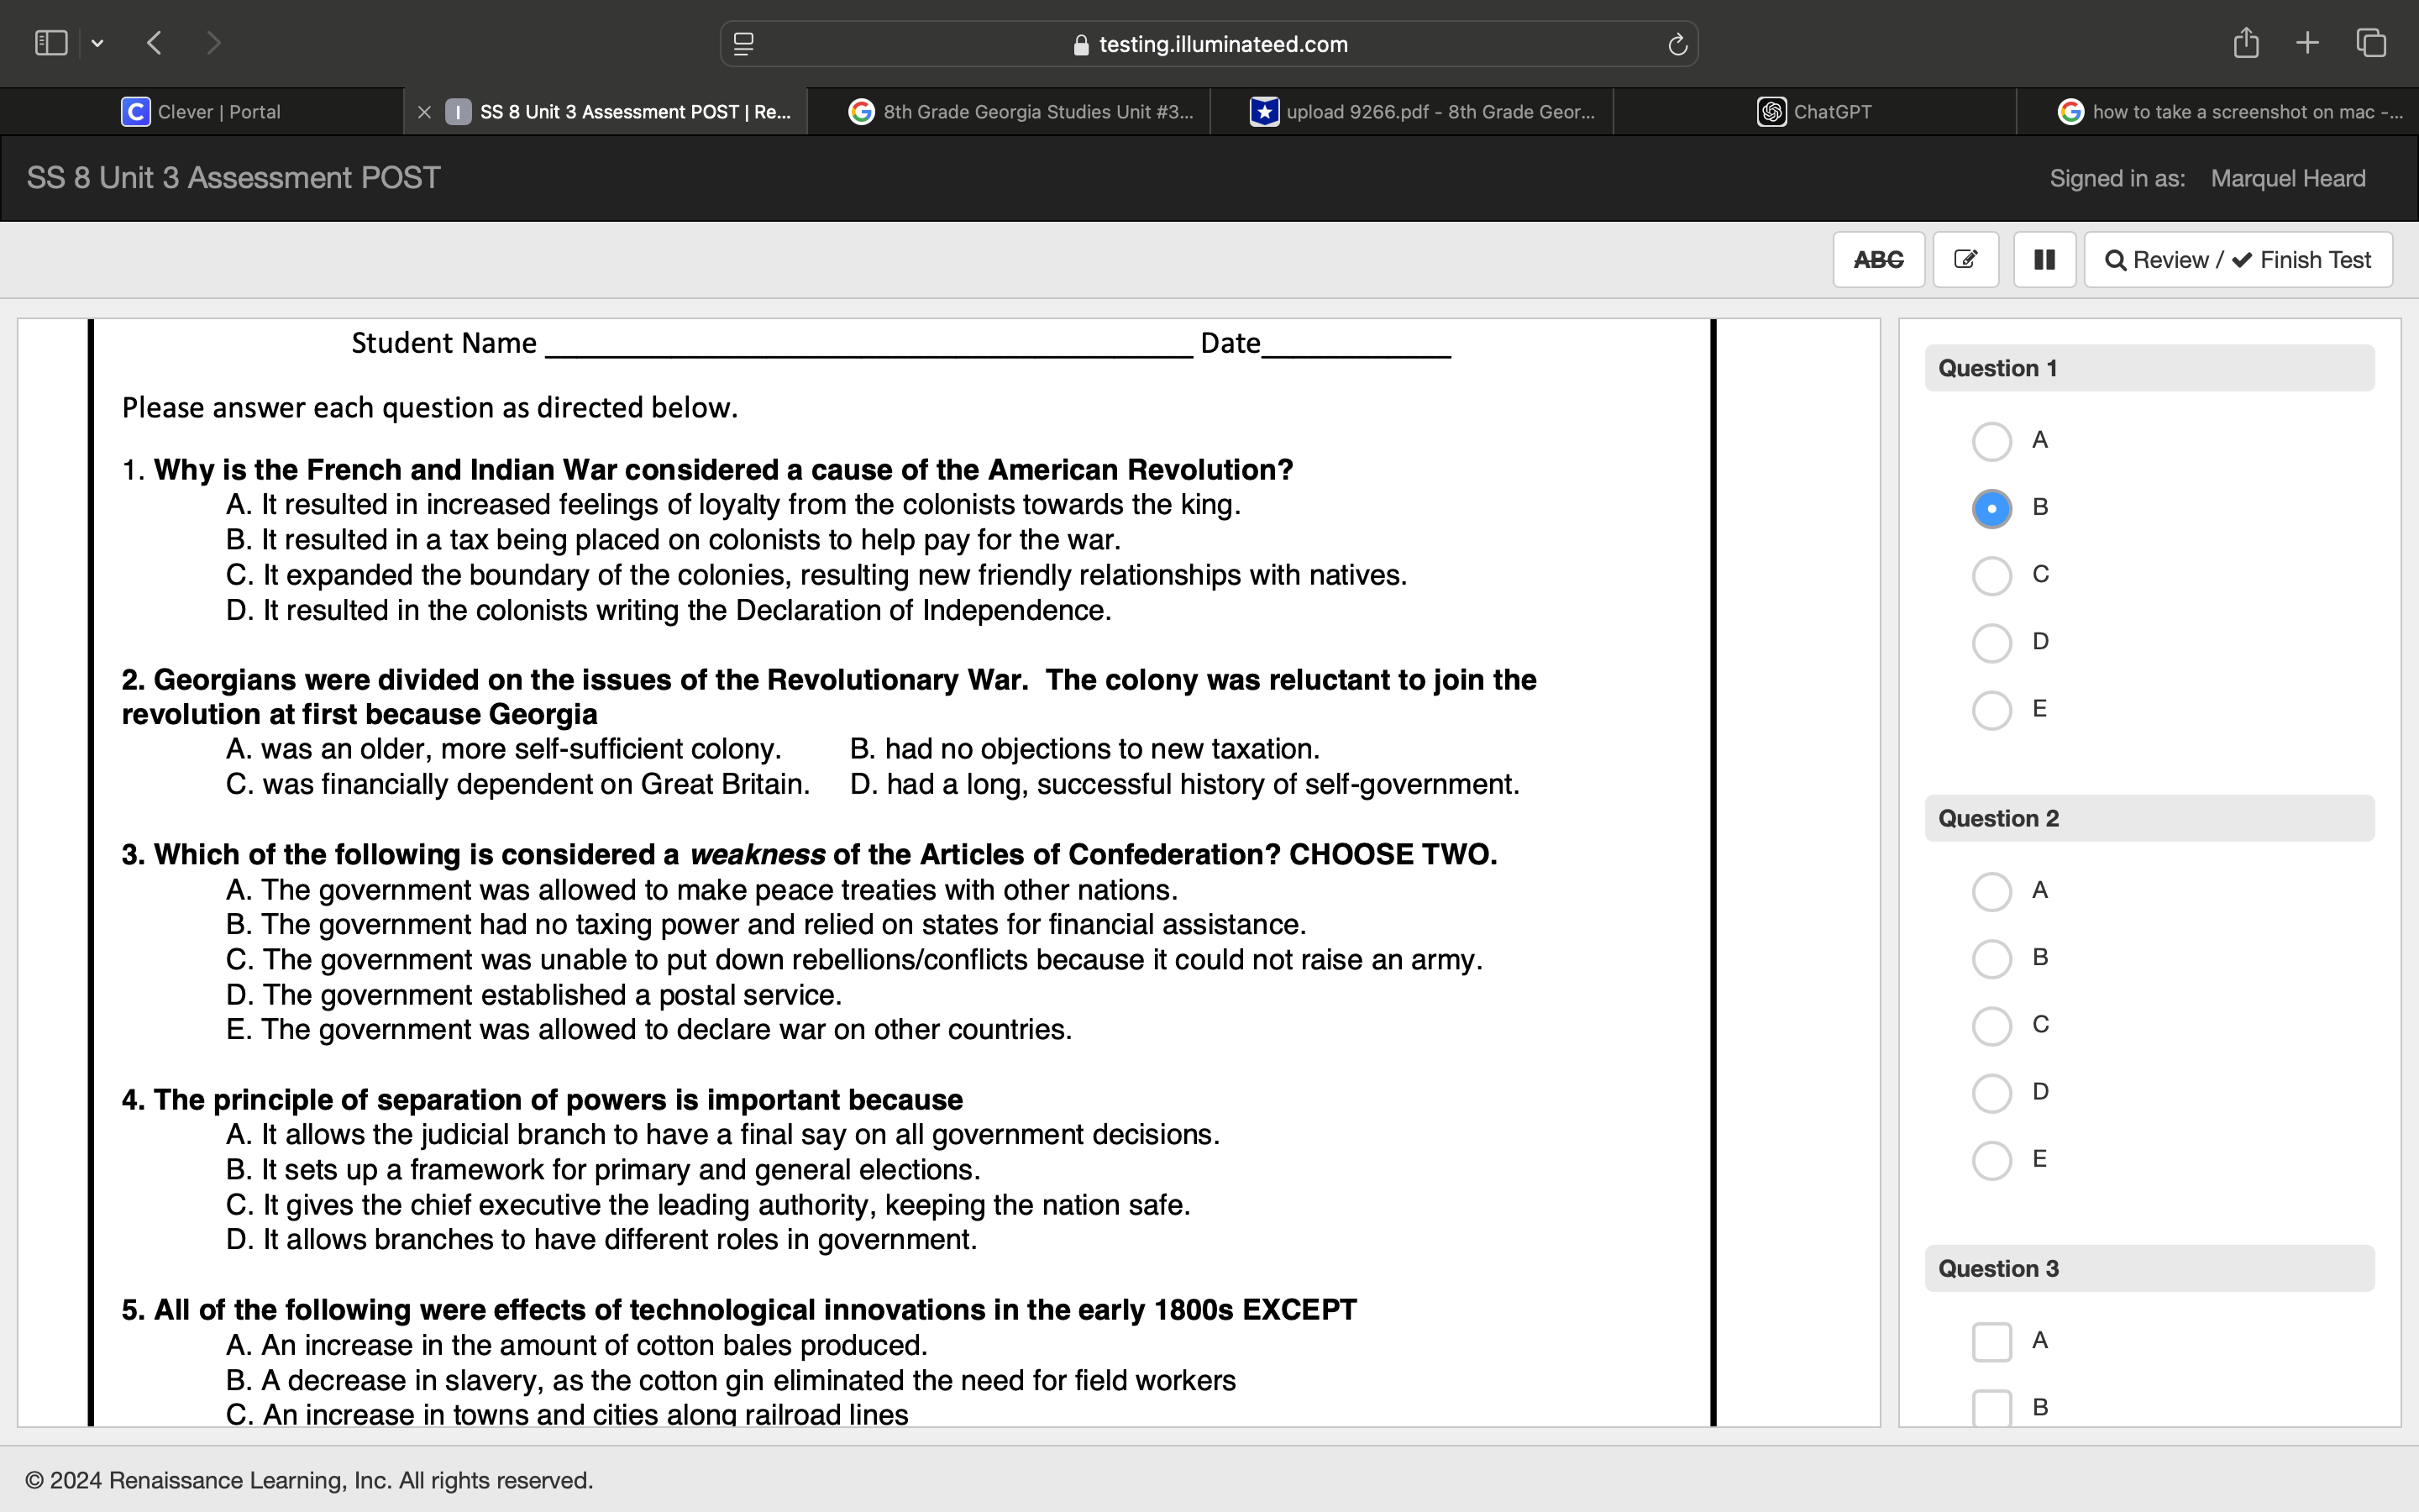
Task: Open the Share sheet icon
Action: click(2246, 42)
